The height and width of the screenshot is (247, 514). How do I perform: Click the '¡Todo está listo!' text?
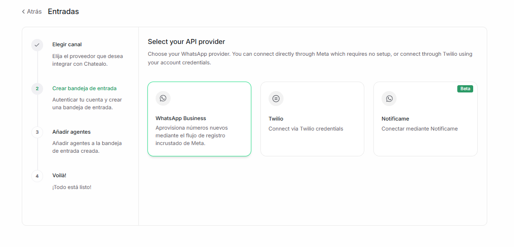tap(72, 187)
